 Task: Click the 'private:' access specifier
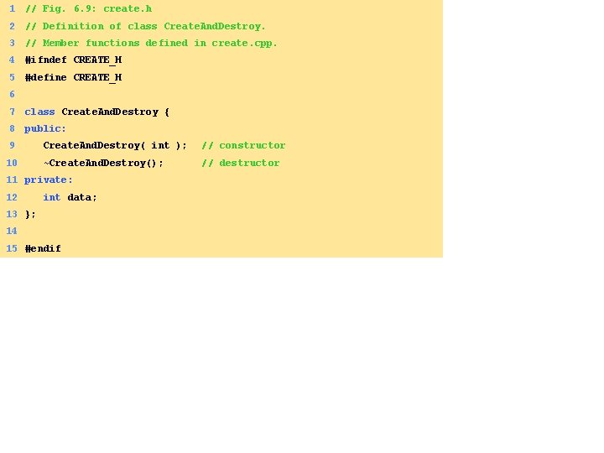coord(48,180)
